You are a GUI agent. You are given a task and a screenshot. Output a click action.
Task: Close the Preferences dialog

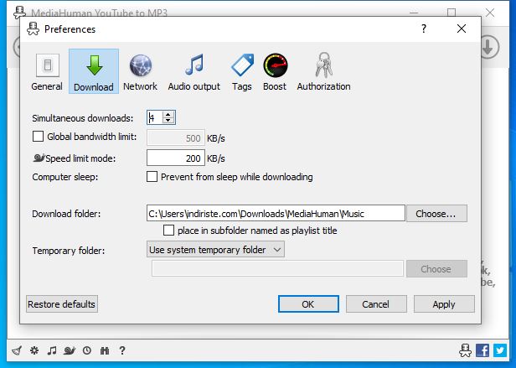[462, 29]
